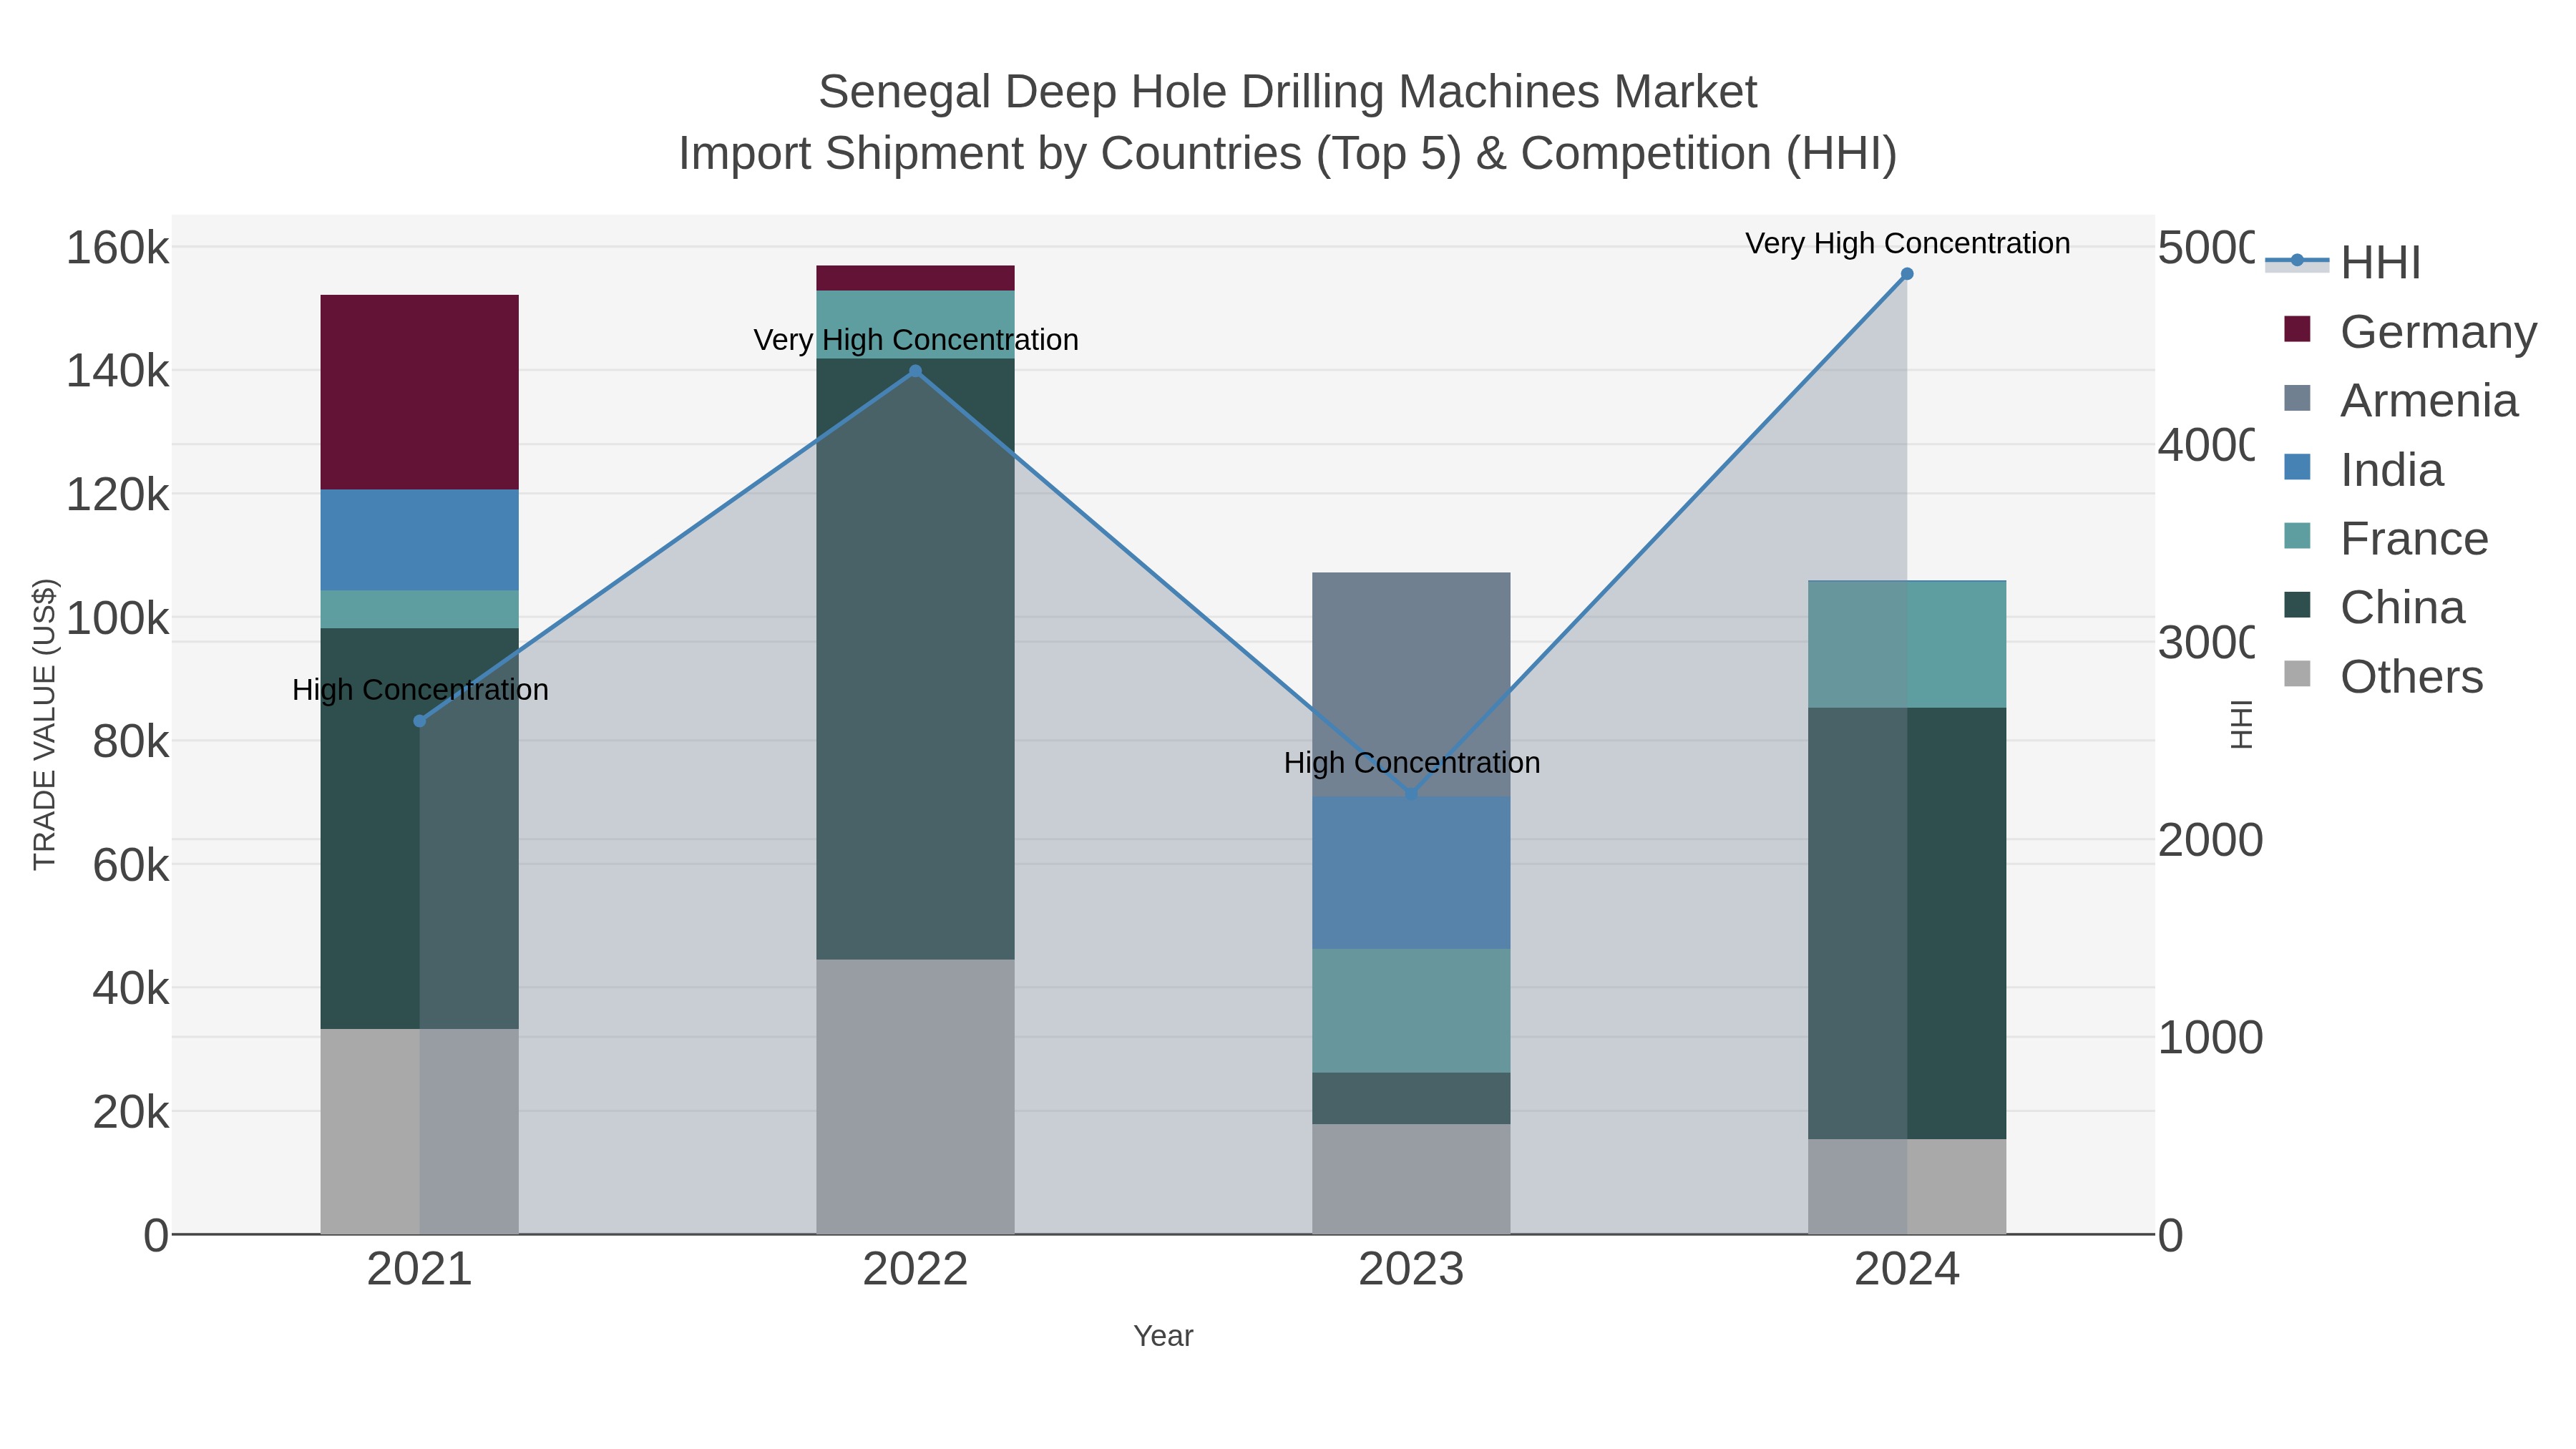The height and width of the screenshot is (1449, 2576).
Task: Click the 2024 x-axis label
Action: pyautogui.click(x=1907, y=1270)
